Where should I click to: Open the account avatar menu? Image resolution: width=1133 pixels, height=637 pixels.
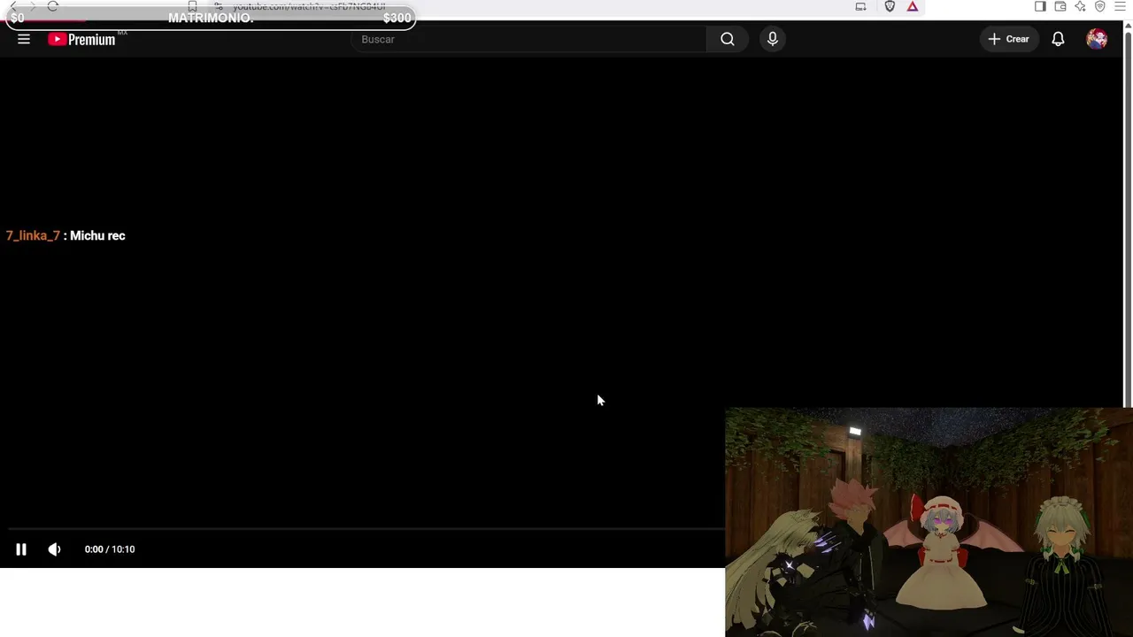pos(1097,39)
